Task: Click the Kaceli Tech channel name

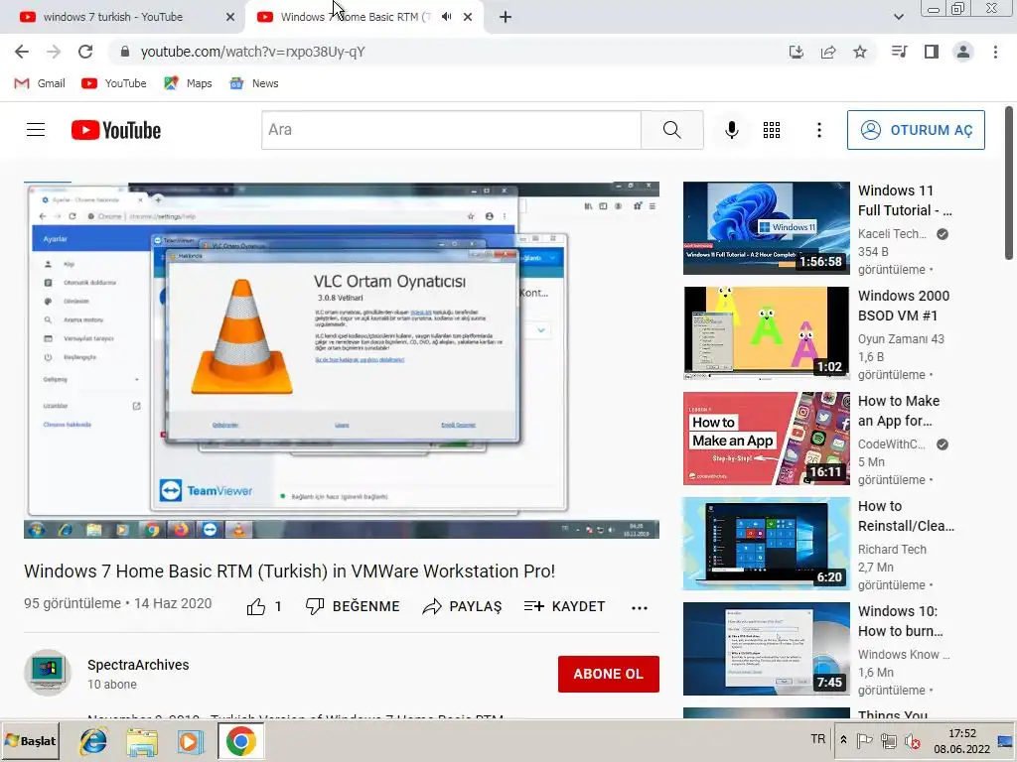Action: [x=893, y=234]
